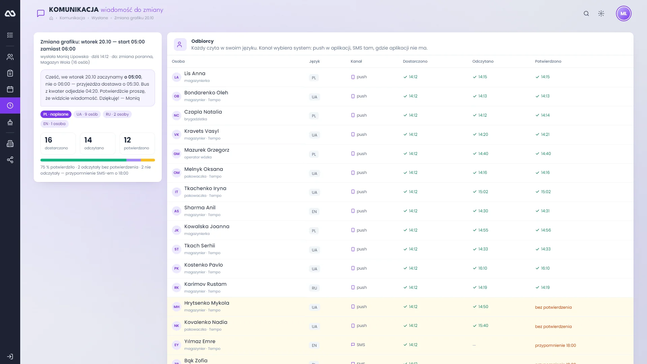Screen dimensions: 647x364
Task: Go to Komunikacja breadcrumb
Action: click(72, 18)
